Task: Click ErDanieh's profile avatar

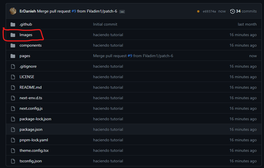Action: [13, 11]
